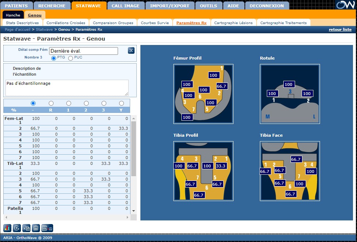Viewport: 357px width, 242px height.
Task: Click the Tibia Face diagram
Action: coord(290,171)
